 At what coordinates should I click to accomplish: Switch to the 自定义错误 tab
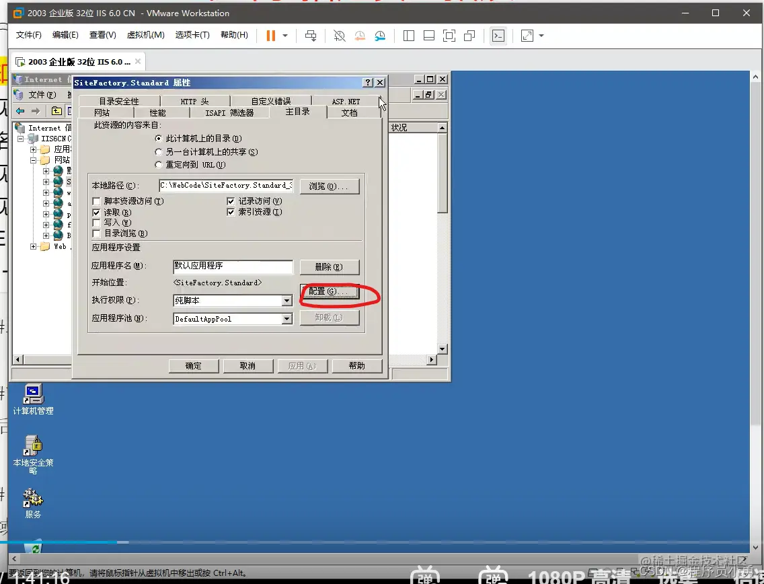271,102
